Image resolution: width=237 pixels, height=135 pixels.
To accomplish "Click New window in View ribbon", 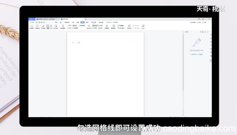I will (121, 26).
